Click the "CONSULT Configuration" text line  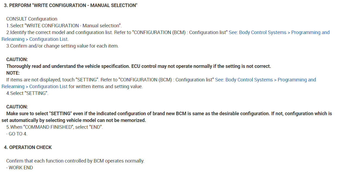coord(32,19)
